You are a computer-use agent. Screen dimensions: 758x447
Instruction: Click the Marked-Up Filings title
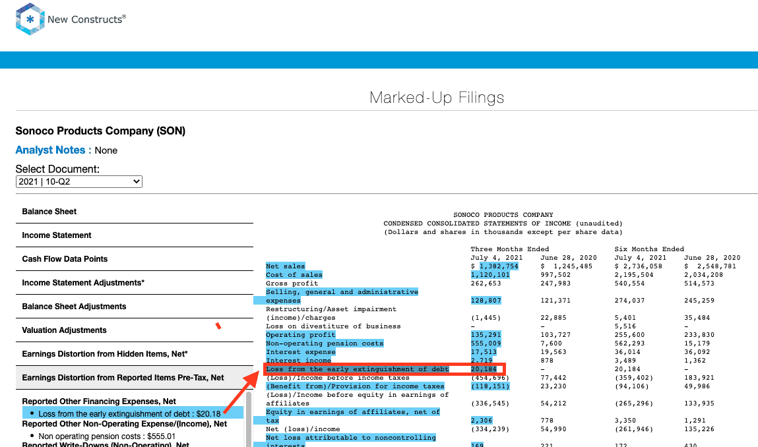[x=437, y=98]
